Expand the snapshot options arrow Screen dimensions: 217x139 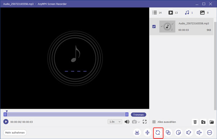[139, 122]
